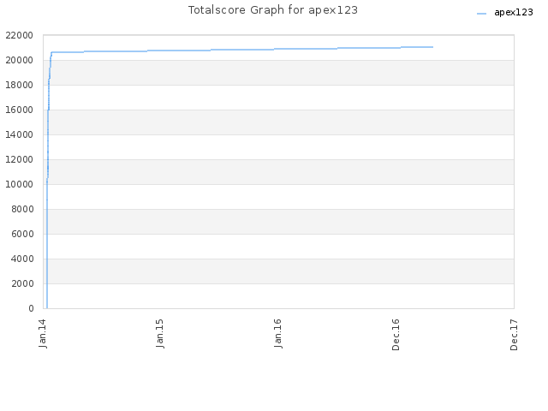Click the score line's steep rise near 10000

47,182
